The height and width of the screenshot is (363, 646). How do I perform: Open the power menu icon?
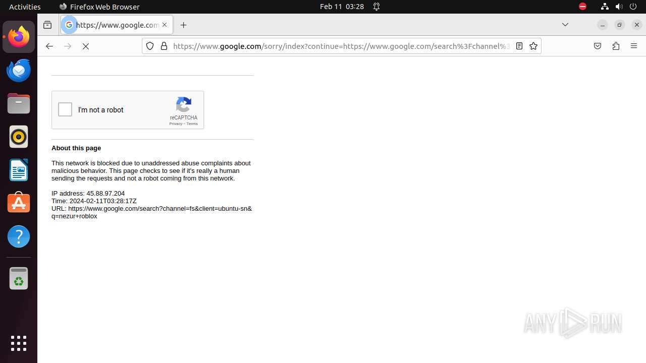[633, 7]
